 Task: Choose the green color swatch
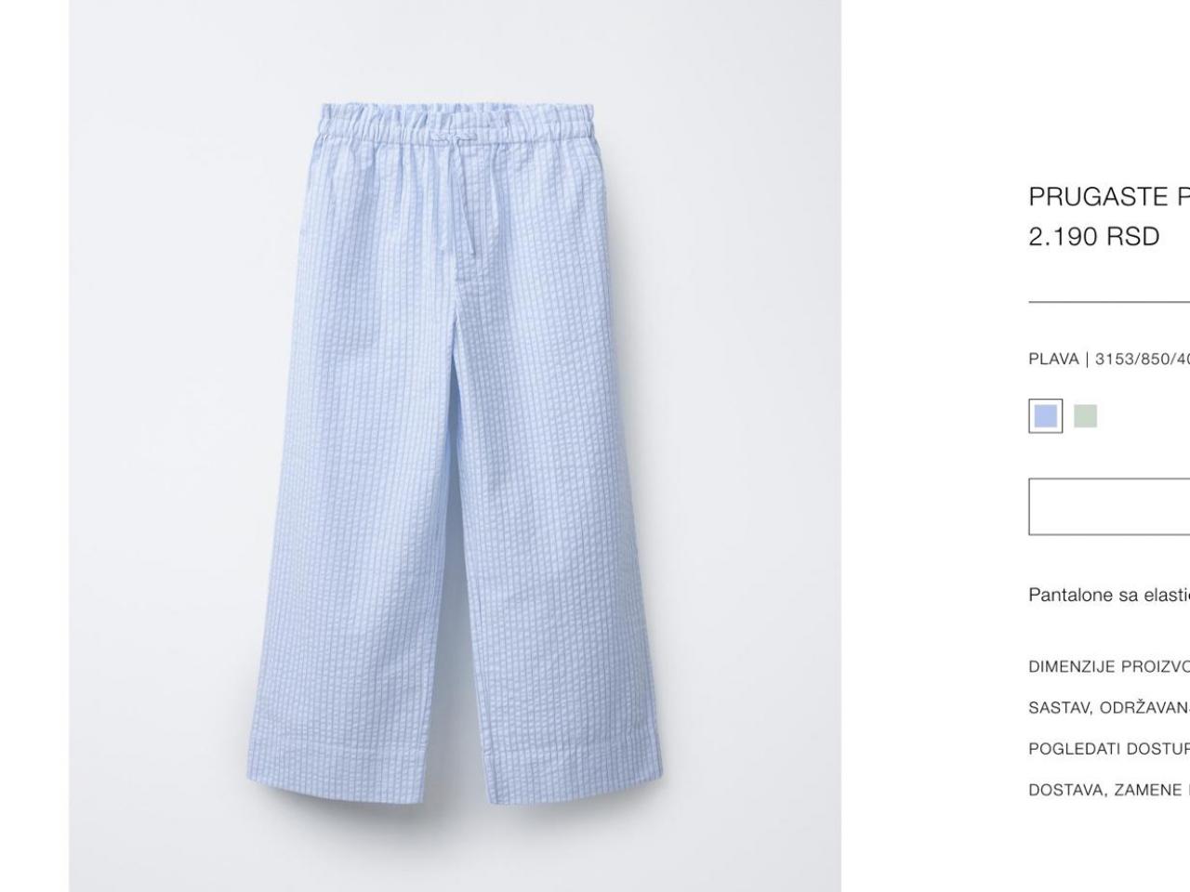click(1085, 415)
